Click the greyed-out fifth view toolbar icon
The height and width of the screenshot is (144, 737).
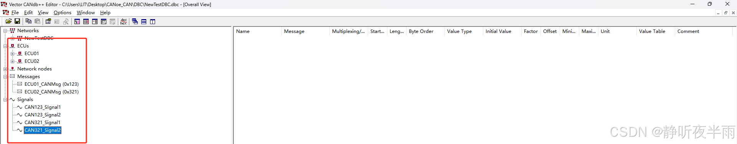112,21
